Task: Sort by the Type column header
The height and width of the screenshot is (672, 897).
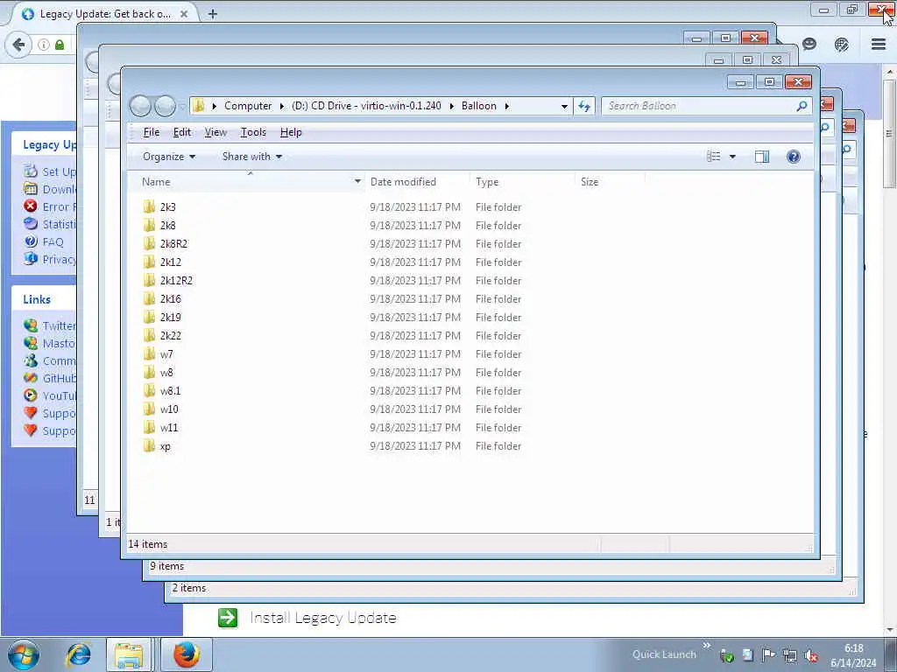Action: (522, 182)
